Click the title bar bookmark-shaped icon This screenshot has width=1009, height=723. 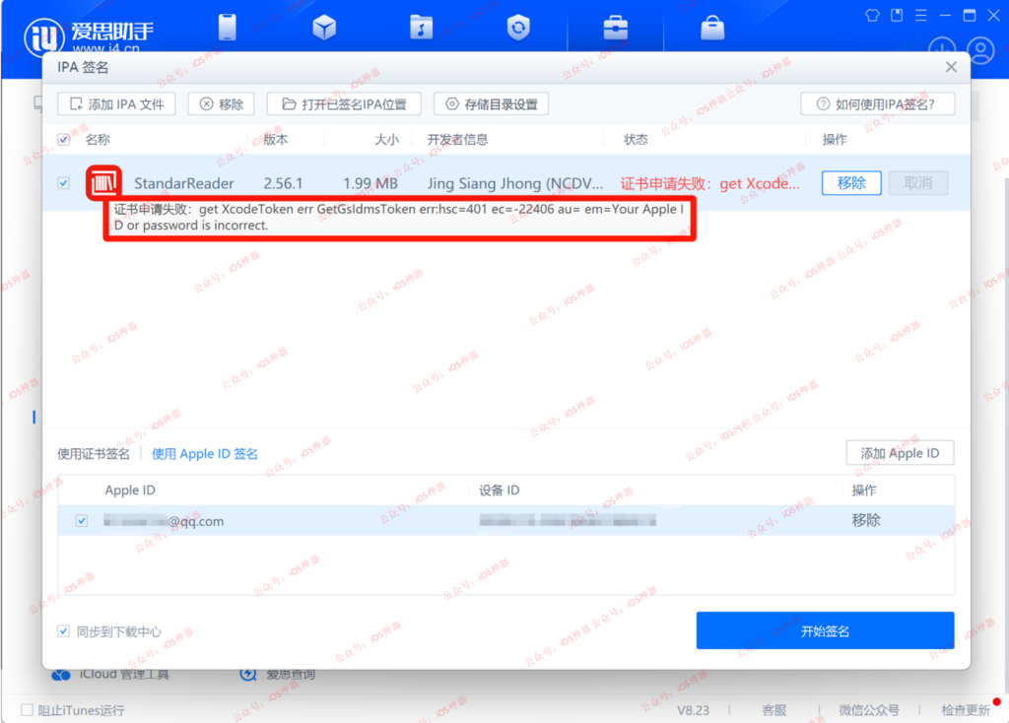[x=897, y=15]
